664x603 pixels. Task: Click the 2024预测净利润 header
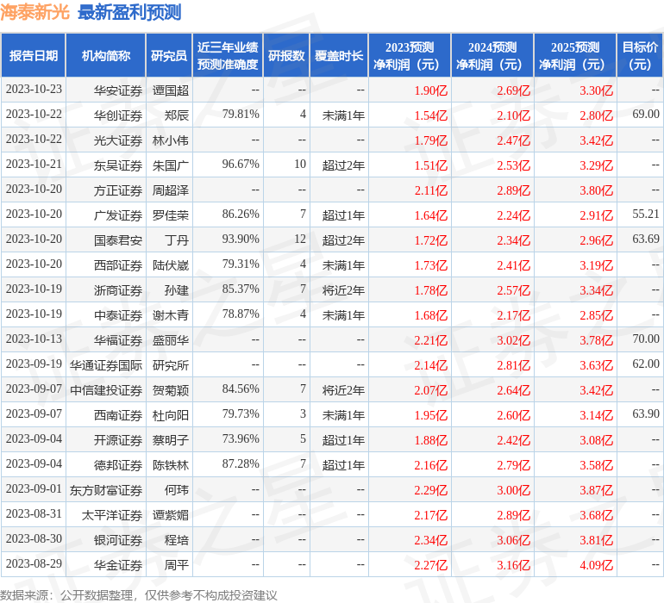coord(492,56)
